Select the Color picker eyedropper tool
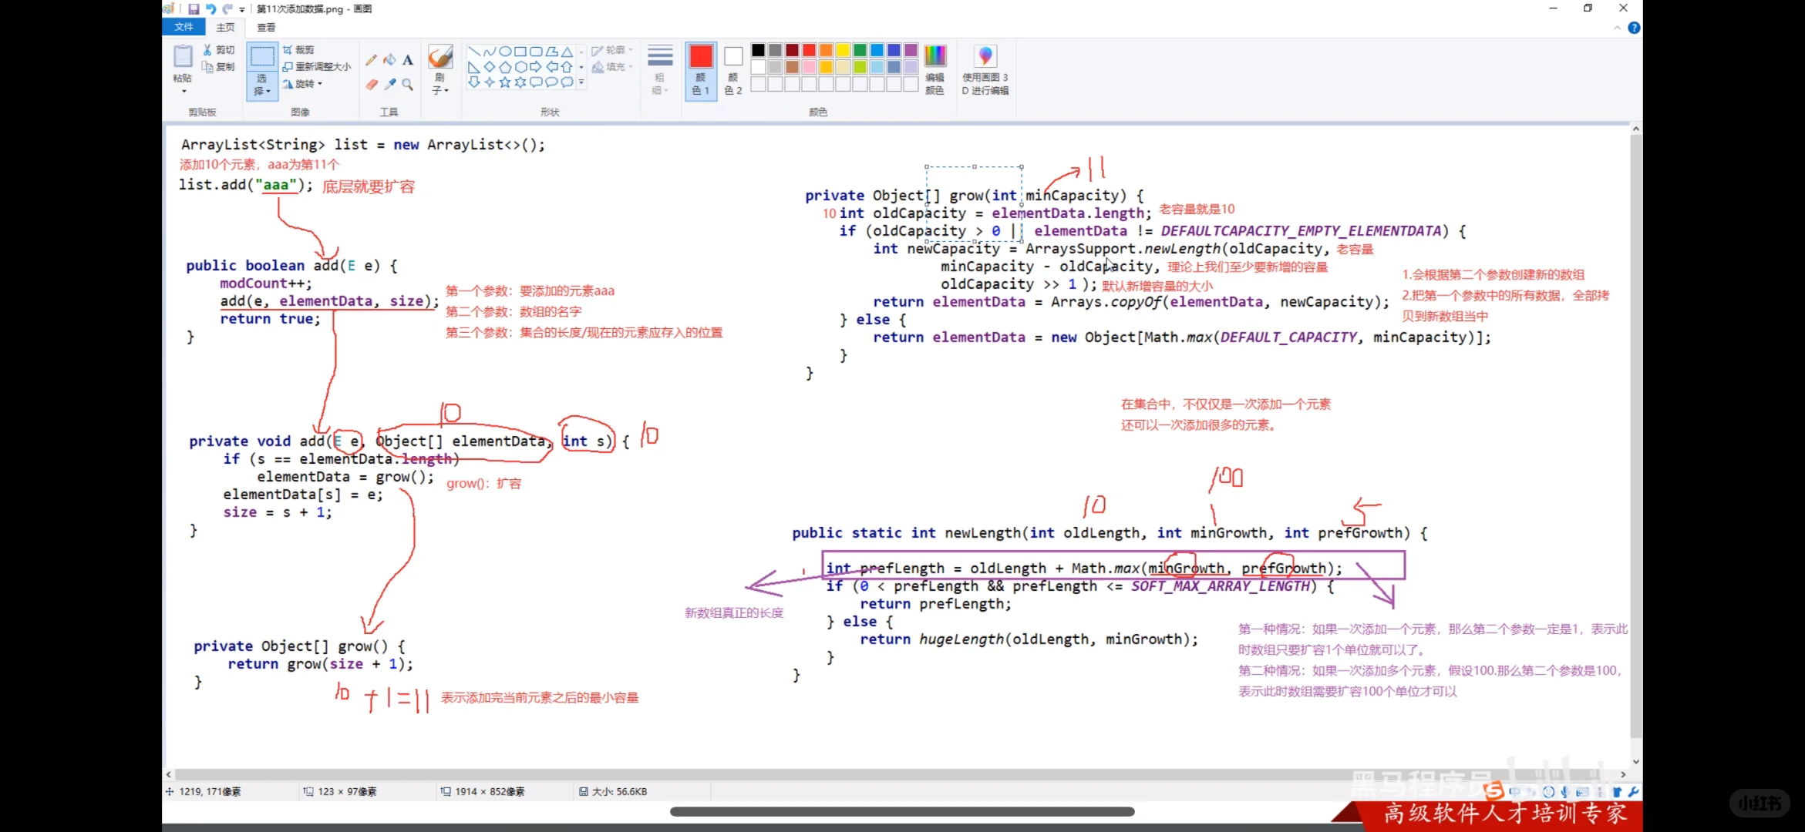The height and width of the screenshot is (832, 1805). coord(389,84)
